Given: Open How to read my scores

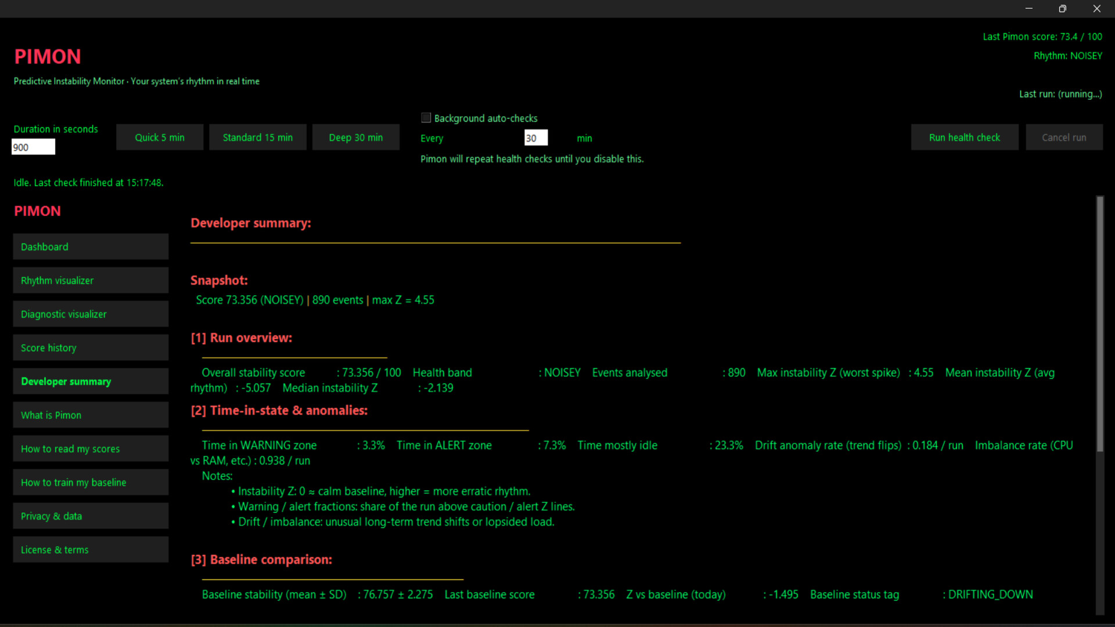Looking at the screenshot, I should pos(91,449).
